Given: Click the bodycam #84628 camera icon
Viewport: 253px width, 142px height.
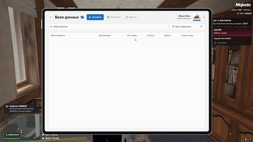Looking at the screenshot, I should [7, 106].
